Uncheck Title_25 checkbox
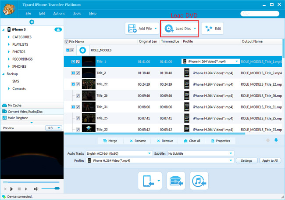Screen dimensions: 285x200 (x=78, y=118)
